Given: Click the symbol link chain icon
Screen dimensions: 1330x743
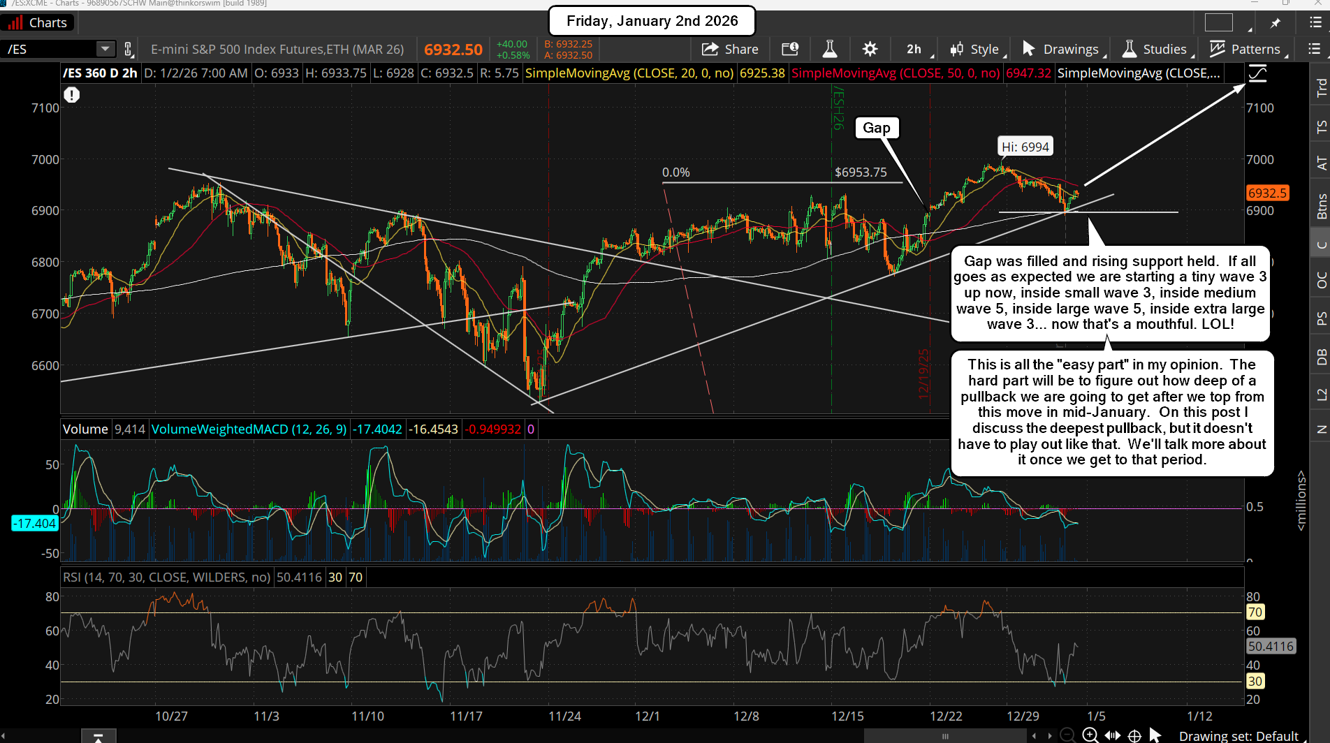Looking at the screenshot, I should click(x=129, y=49).
